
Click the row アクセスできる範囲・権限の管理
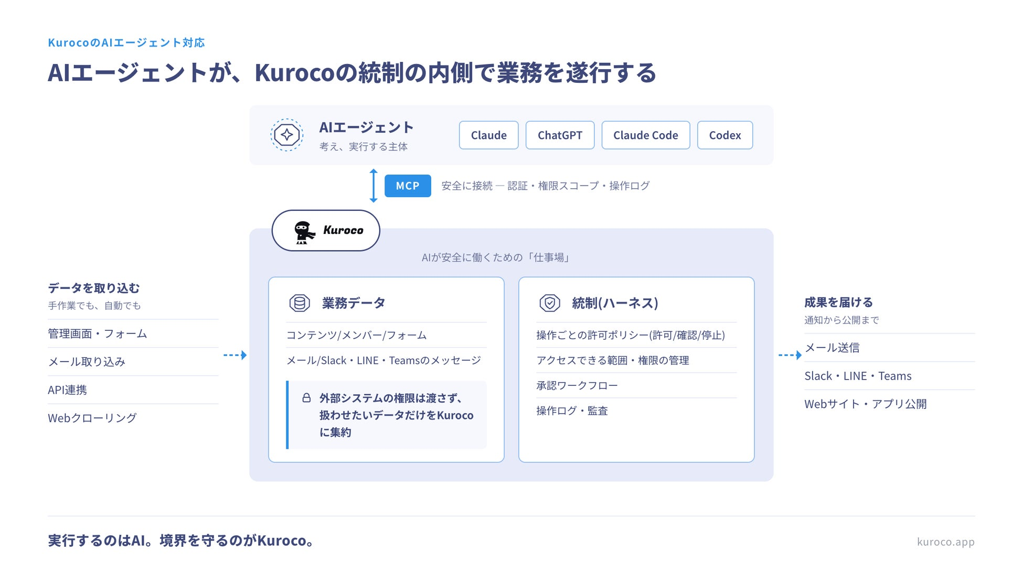[636, 360]
